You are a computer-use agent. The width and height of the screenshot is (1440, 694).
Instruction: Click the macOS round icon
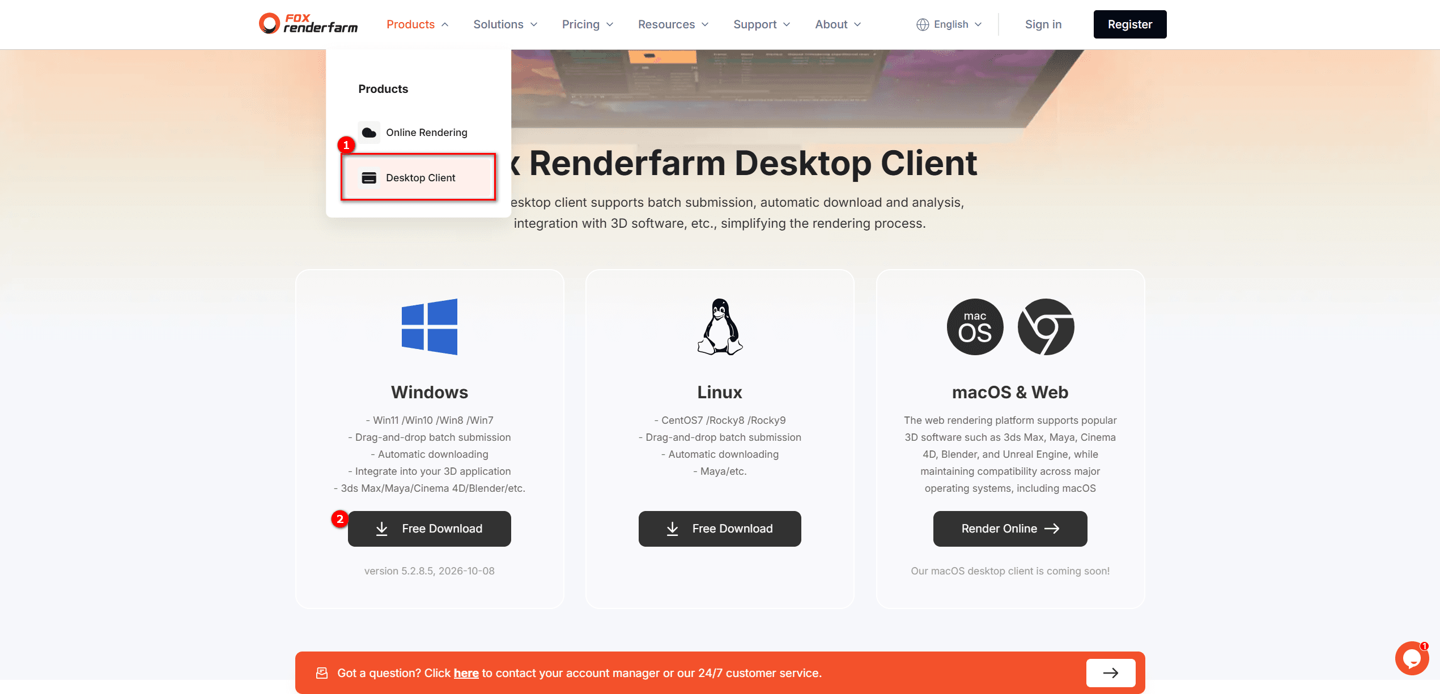tap(975, 327)
